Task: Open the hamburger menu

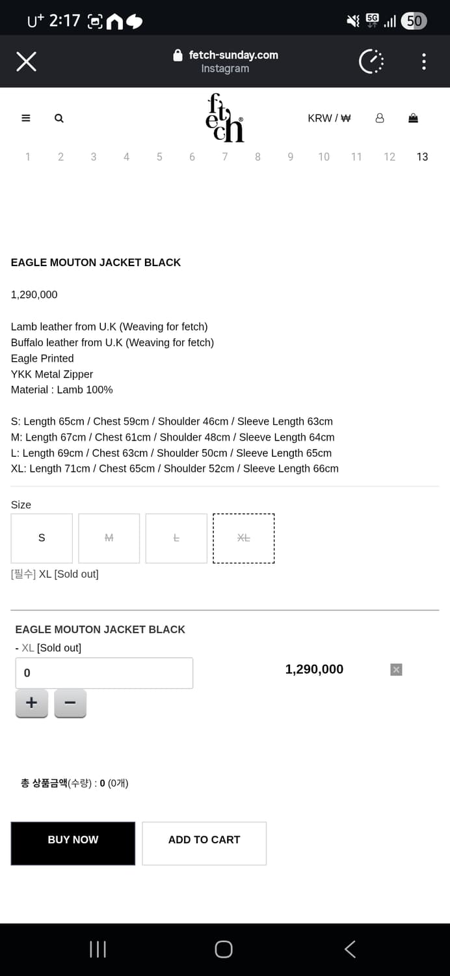Action: (x=26, y=118)
